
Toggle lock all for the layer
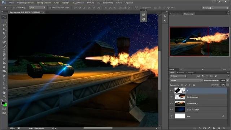pyautogui.click(x=194, y=85)
